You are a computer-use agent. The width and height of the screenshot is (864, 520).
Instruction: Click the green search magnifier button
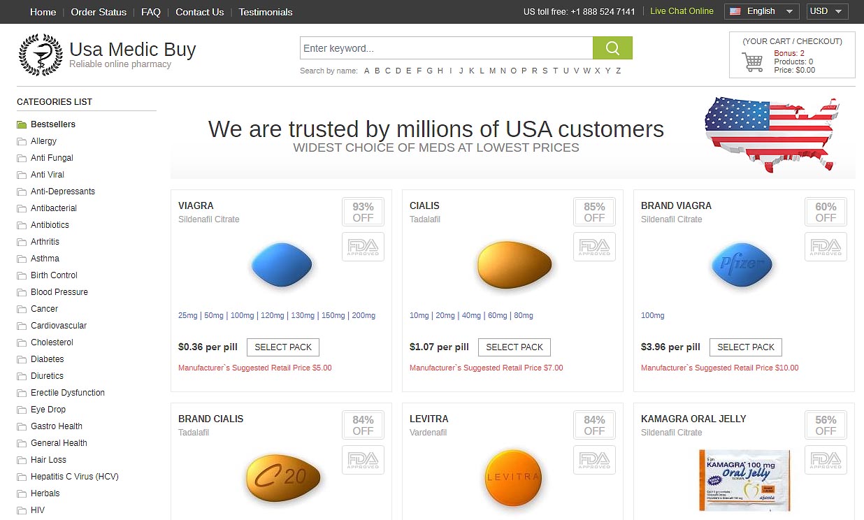tap(612, 48)
